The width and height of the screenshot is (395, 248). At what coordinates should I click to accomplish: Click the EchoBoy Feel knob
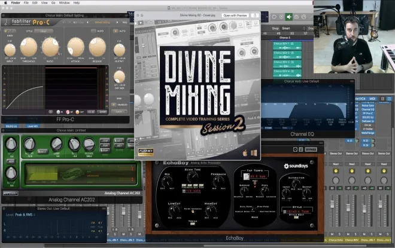(265, 191)
